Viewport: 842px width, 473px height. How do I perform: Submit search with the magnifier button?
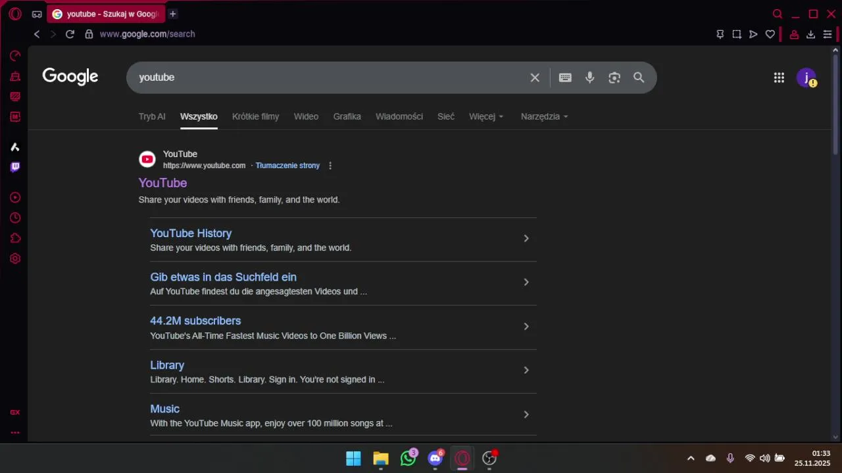(x=639, y=78)
